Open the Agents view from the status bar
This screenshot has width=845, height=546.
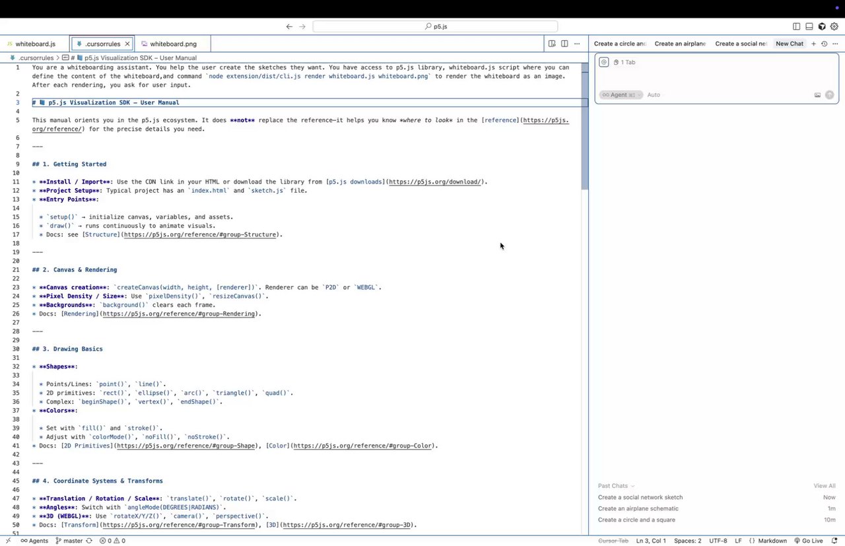point(34,541)
